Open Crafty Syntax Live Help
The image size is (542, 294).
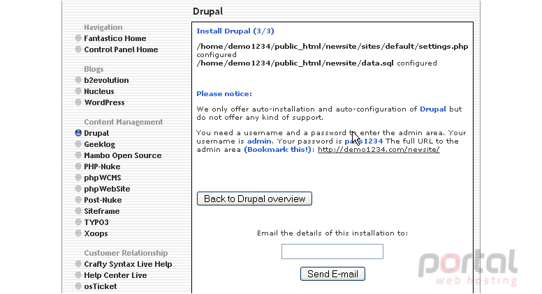pos(128,264)
